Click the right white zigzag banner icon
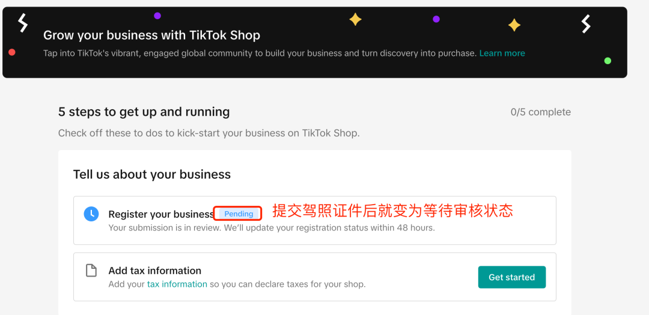Screen dimensions: 649x315 pyautogui.click(x=586, y=24)
